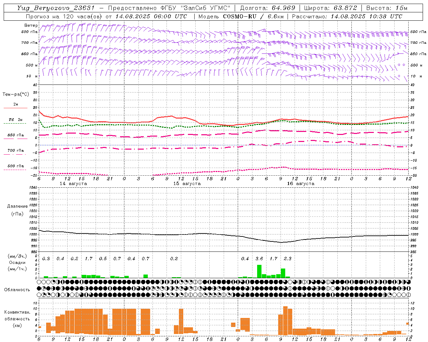Select the "Осадки" precipitation label
Viewport: 428px width, 342px height.
point(17,263)
